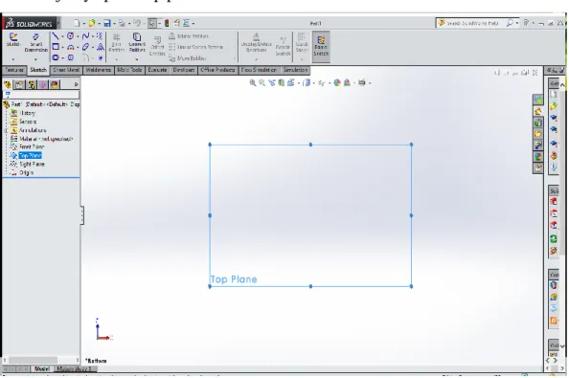Open the Flow Simulation tab

[259, 70]
